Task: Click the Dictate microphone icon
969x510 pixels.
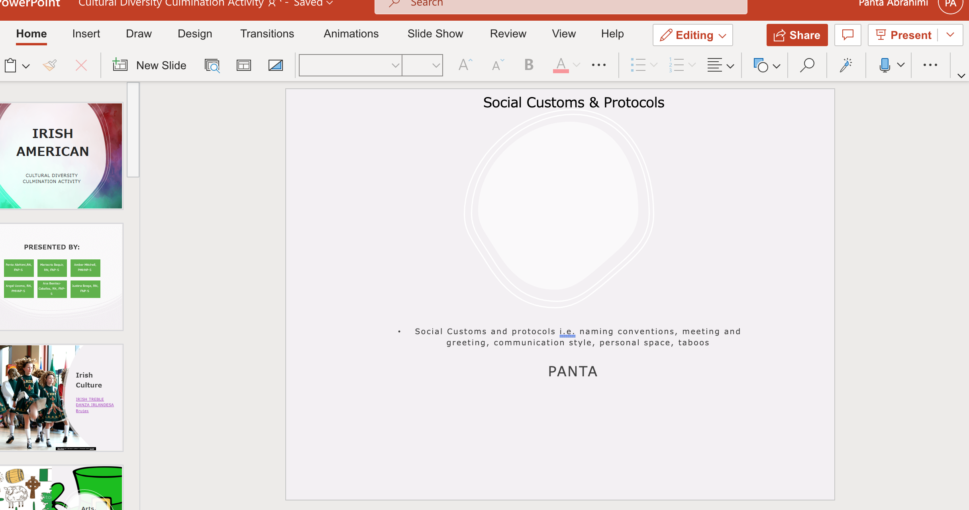Action: pyautogui.click(x=885, y=65)
